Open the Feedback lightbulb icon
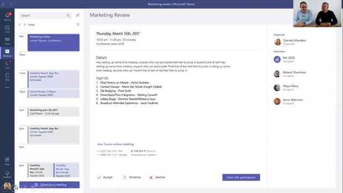This screenshot has width=343, height=193. [x=7, y=174]
